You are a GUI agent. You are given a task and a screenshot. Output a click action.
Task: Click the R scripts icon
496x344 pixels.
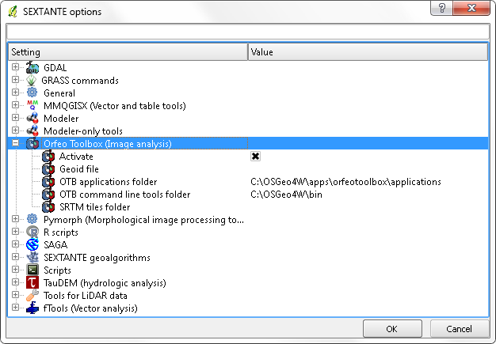32,232
